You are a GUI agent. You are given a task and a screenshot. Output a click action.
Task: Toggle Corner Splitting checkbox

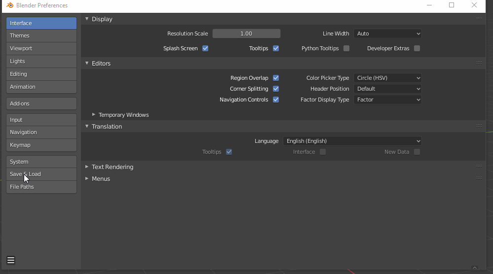(276, 89)
